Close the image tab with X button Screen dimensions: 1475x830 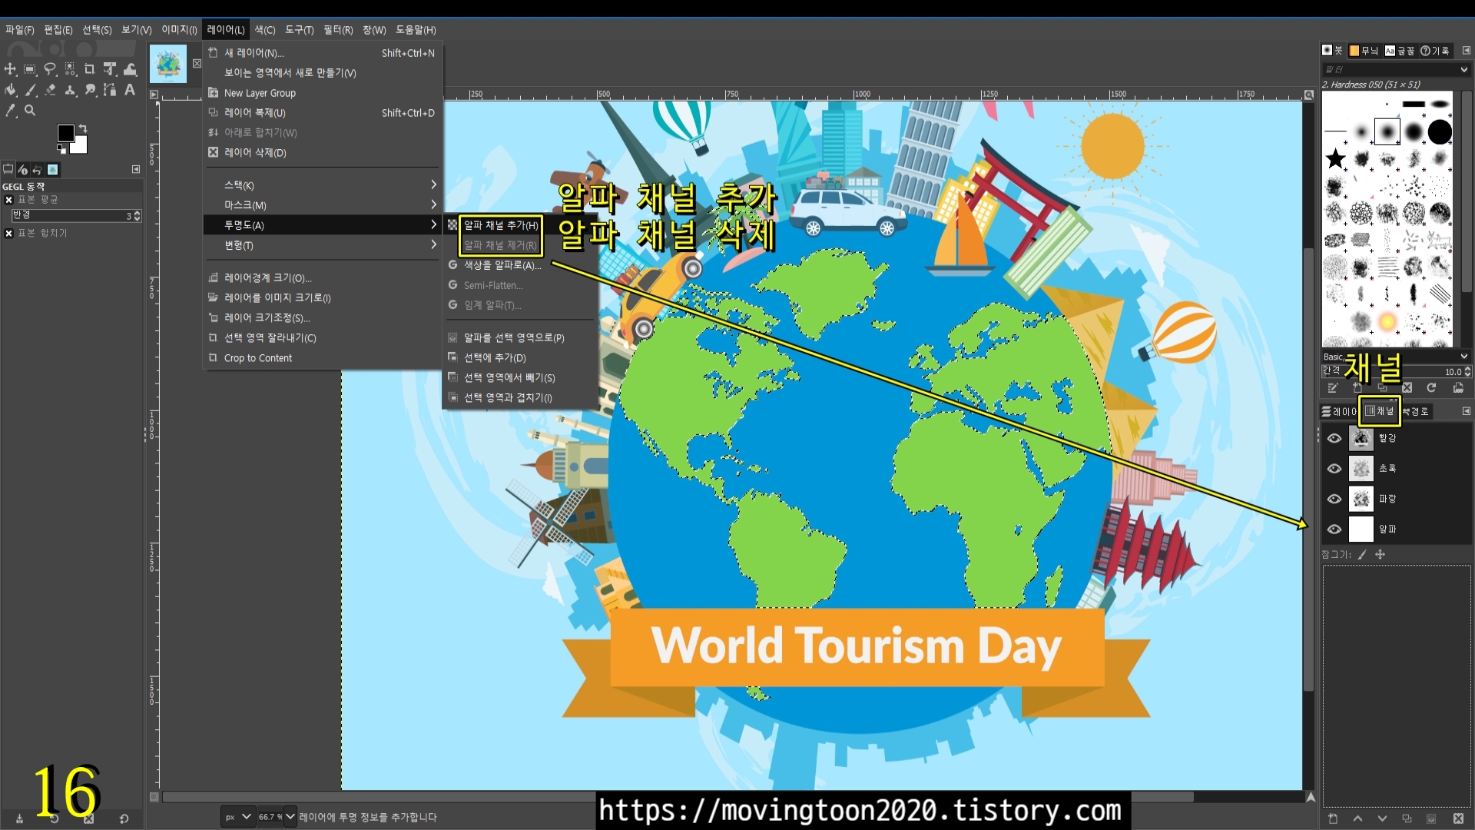tap(197, 63)
